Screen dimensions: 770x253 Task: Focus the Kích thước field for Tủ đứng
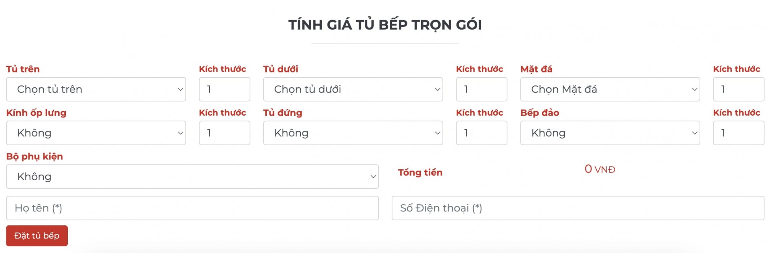pyautogui.click(x=481, y=133)
